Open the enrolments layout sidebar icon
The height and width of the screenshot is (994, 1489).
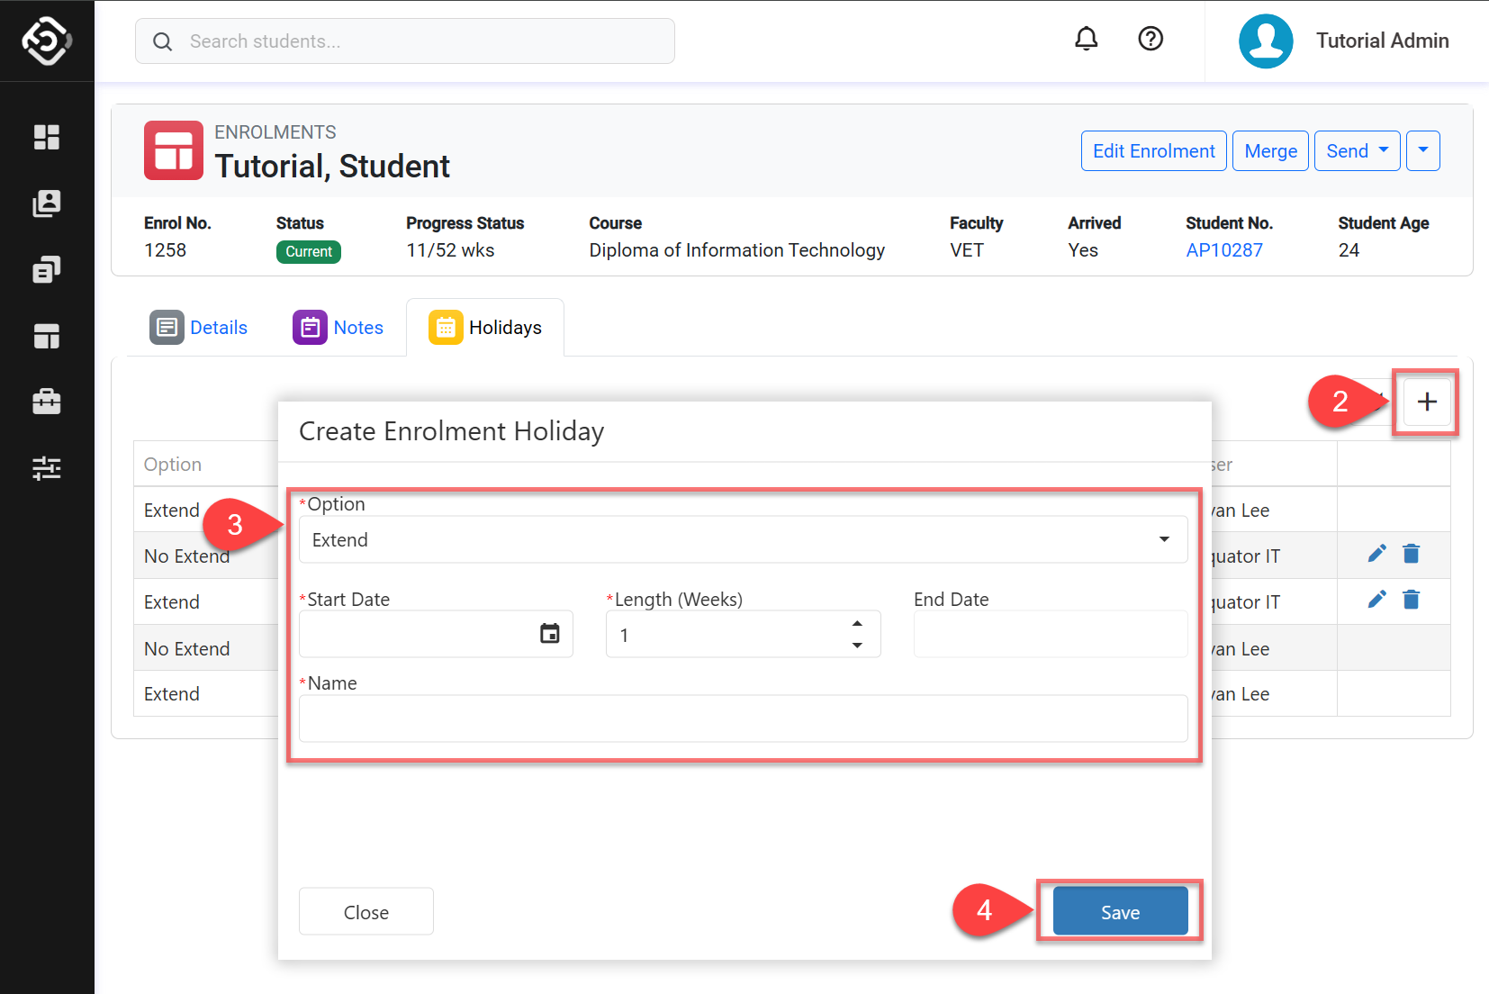[47, 336]
